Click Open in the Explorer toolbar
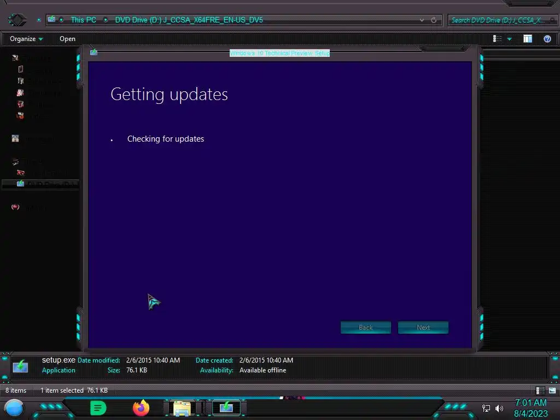Viewport: 560px width, 420px height. click(x=67, y=39)
